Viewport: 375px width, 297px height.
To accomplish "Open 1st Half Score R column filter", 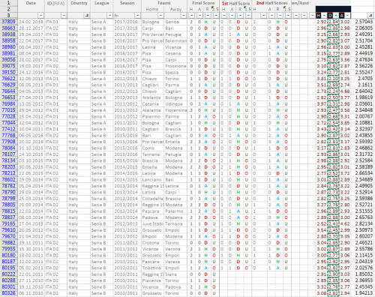I will coord(240,16).
